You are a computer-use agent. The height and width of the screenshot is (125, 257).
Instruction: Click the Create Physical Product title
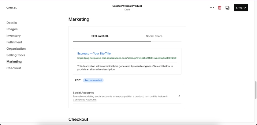[127, 6]
